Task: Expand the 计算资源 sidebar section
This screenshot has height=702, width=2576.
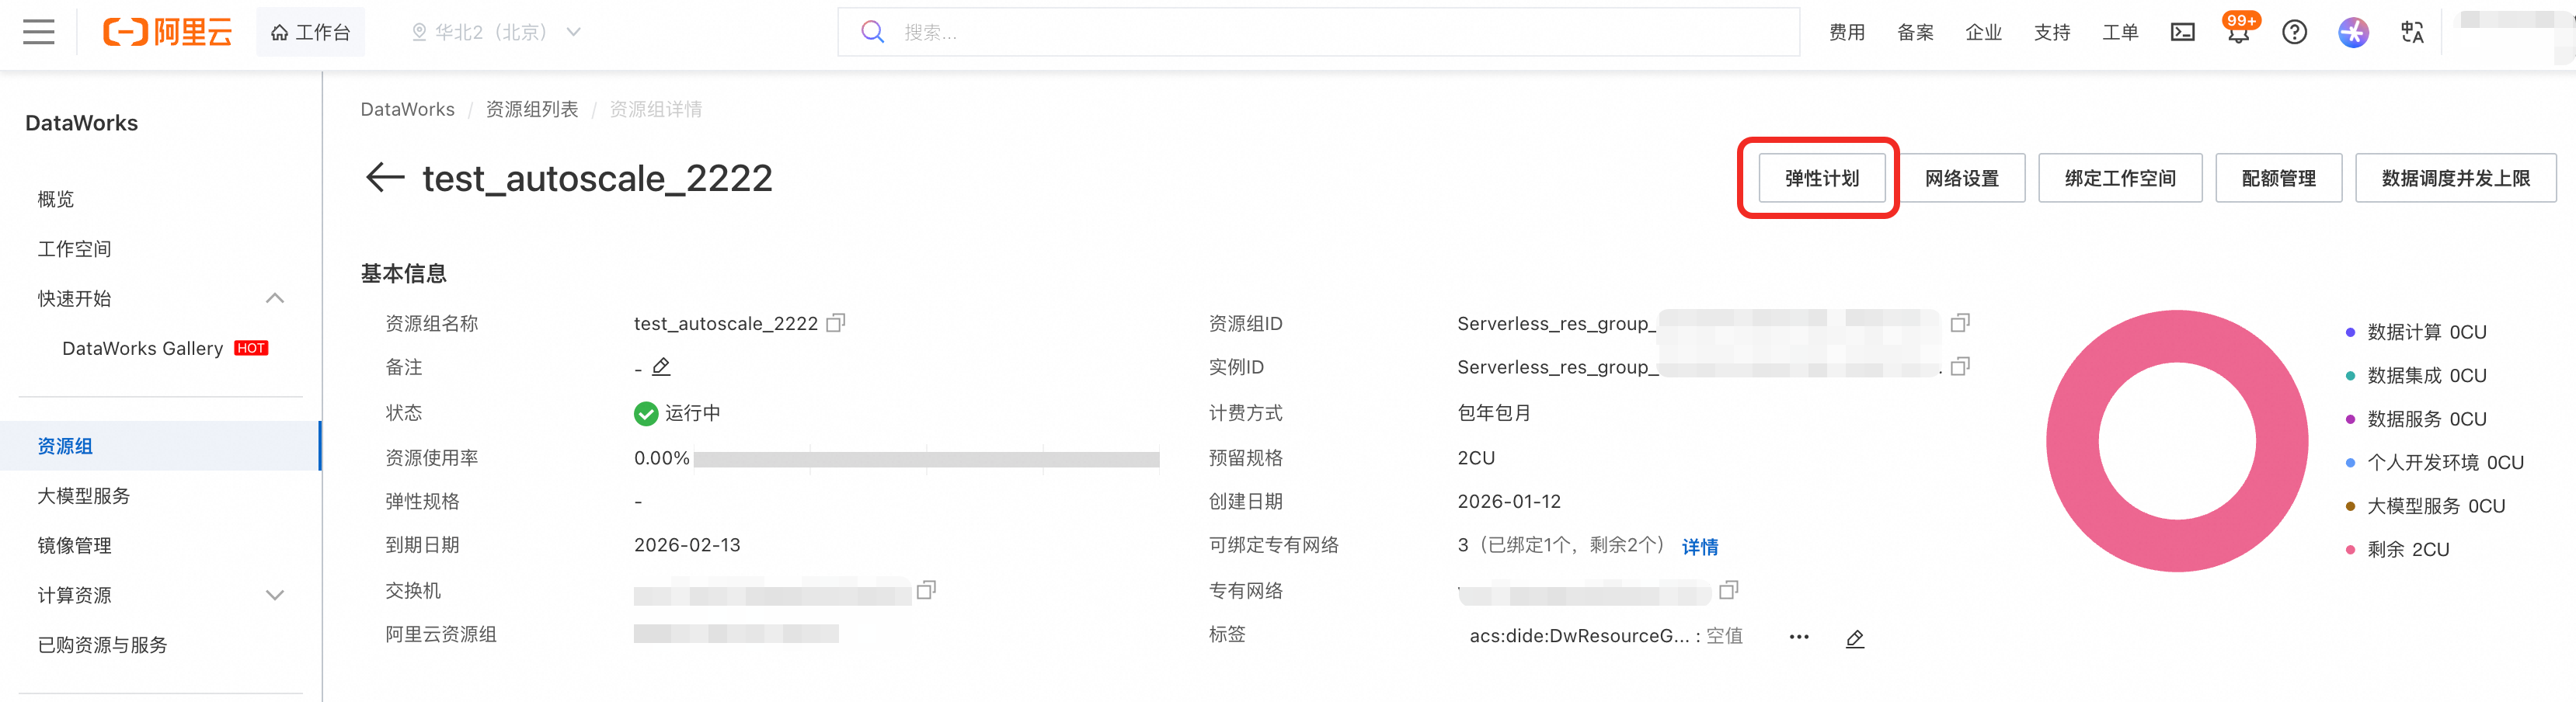Action: click(275, 595)
